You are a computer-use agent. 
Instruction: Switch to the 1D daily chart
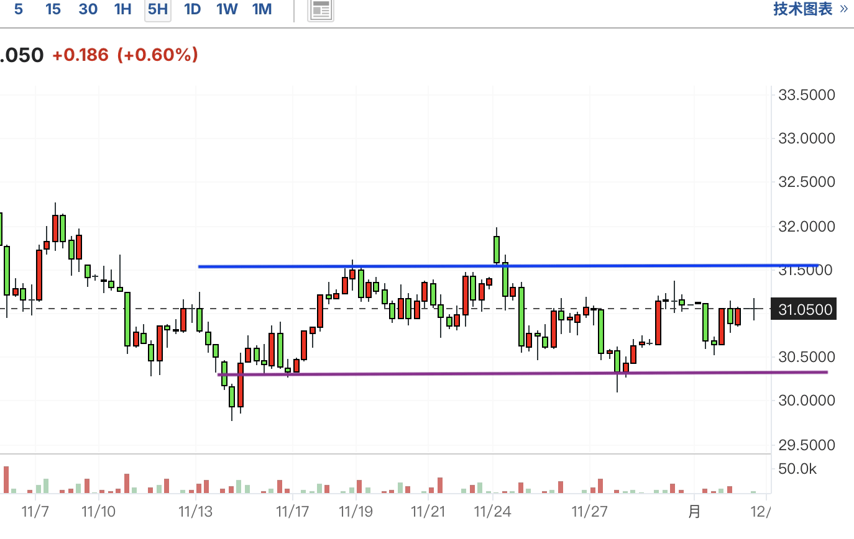[x=193, y=9]
